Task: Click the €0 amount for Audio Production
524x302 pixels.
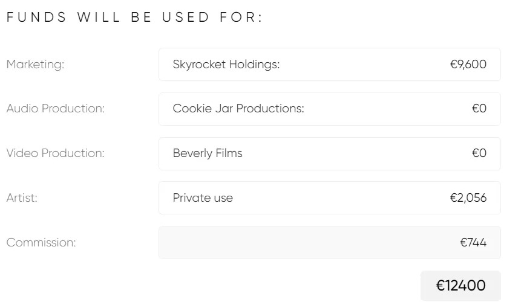Action: [479, 109]
